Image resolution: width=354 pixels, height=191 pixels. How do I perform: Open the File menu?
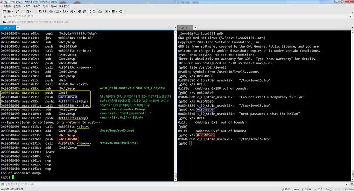point(7,6)
